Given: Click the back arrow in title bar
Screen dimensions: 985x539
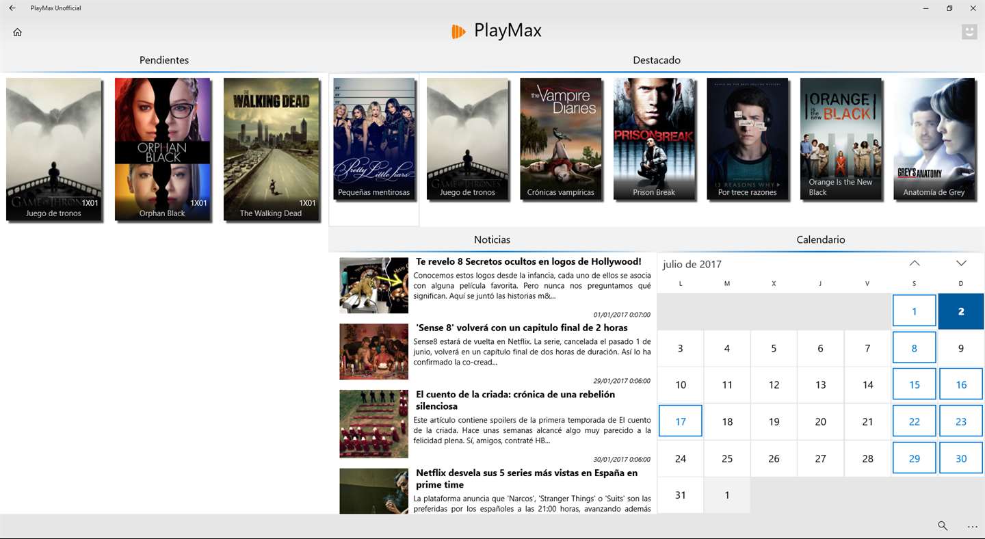Looking at the screenshot, I should pos(12,8).
